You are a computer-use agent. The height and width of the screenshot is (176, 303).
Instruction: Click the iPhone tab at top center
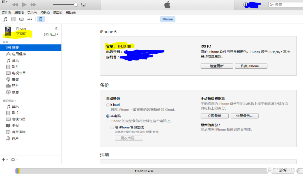(x=167, y=19)
